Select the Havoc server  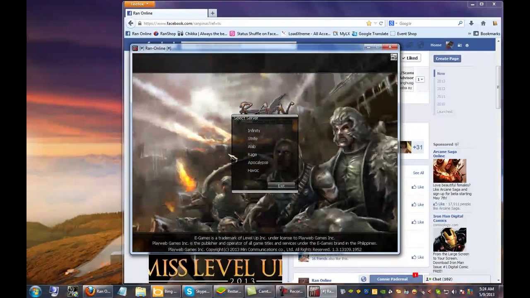click(x=253, y=171)
